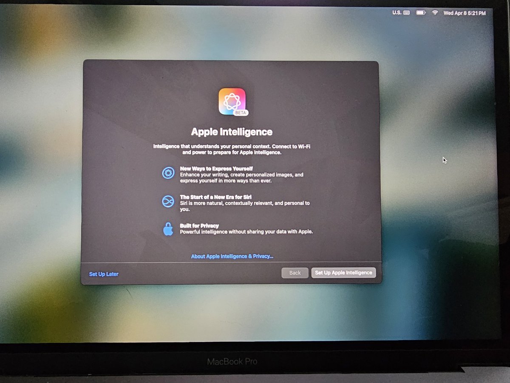Click the Siri infinity loop icon
The width and height of the screenshot is (510, 383).
(168, 201)
